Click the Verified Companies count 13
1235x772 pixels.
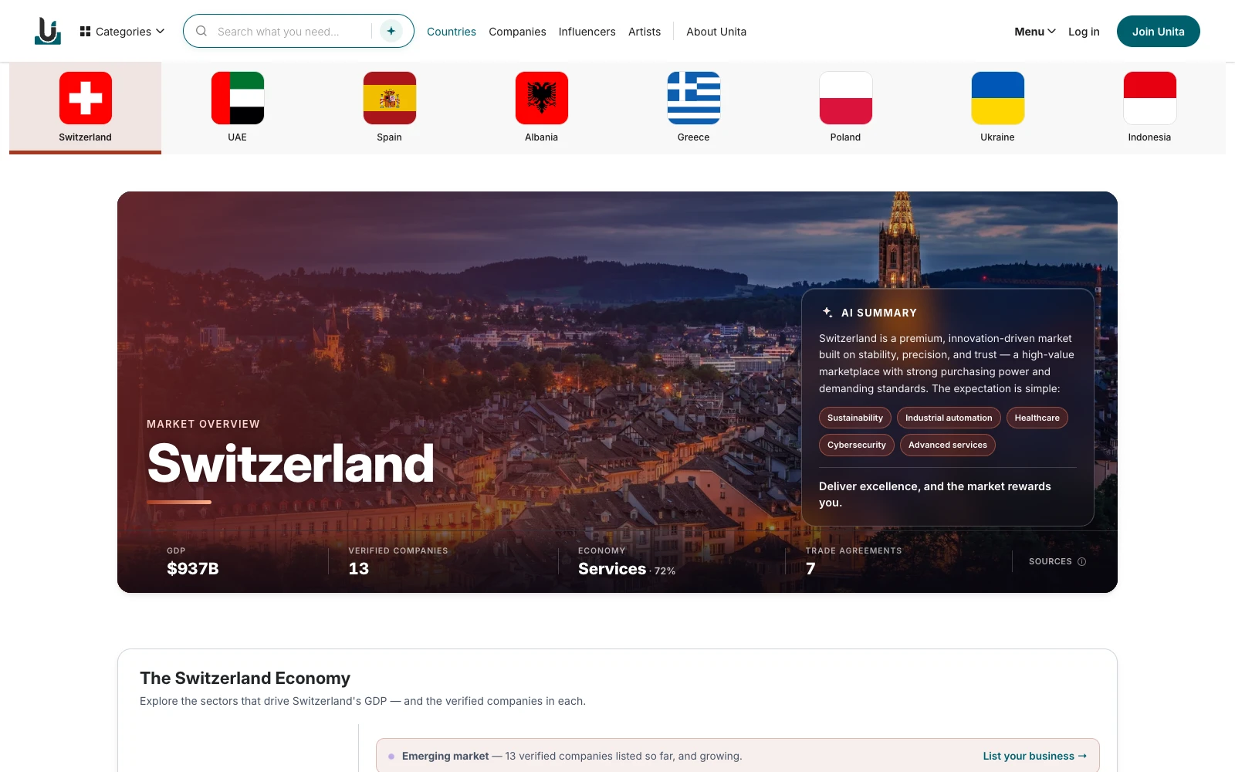[359, 569]
